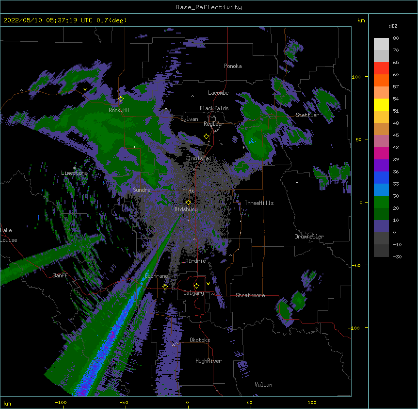
Task: Click the Blackfalds city label
Action: [214, 108]
